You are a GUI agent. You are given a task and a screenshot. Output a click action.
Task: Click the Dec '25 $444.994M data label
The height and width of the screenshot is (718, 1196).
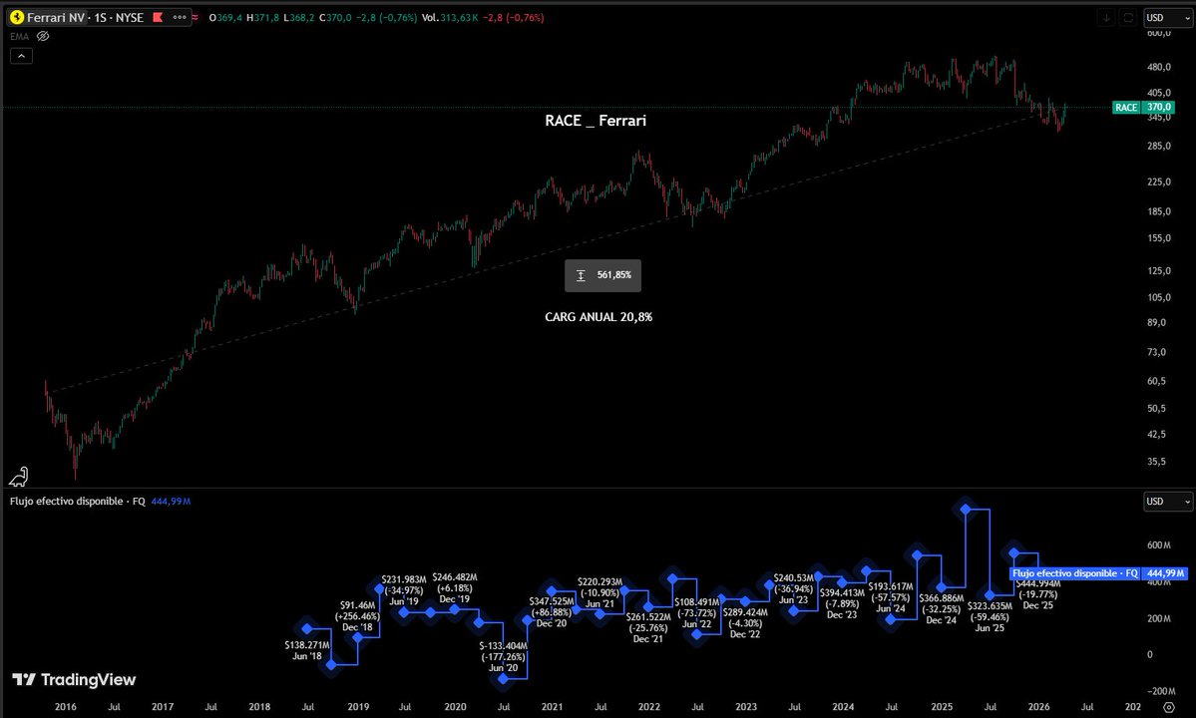(x=1038, y=594)
